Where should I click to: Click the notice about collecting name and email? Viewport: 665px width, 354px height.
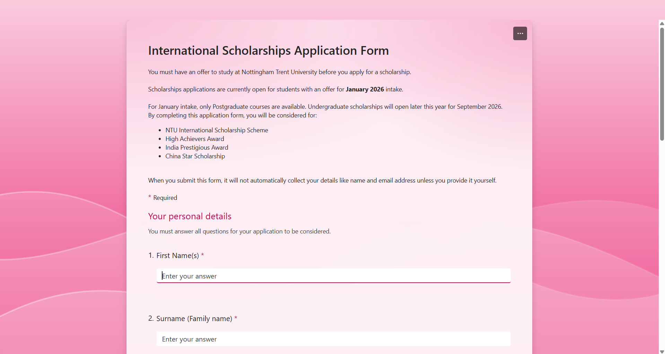322,180
